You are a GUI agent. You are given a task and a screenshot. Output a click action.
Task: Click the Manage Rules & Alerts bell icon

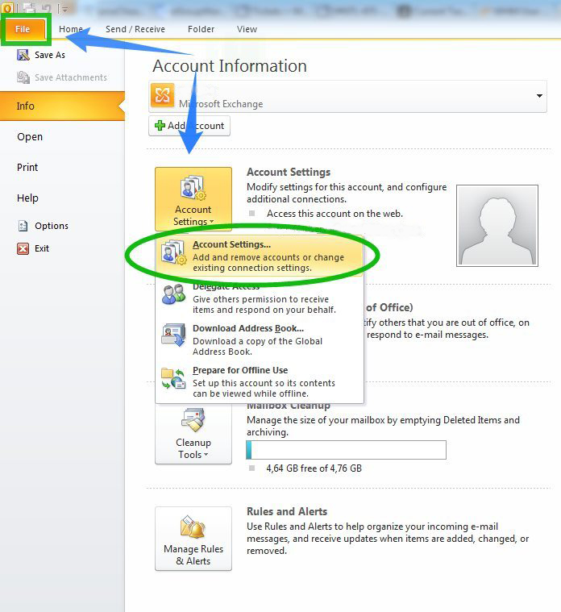[193, 527]
